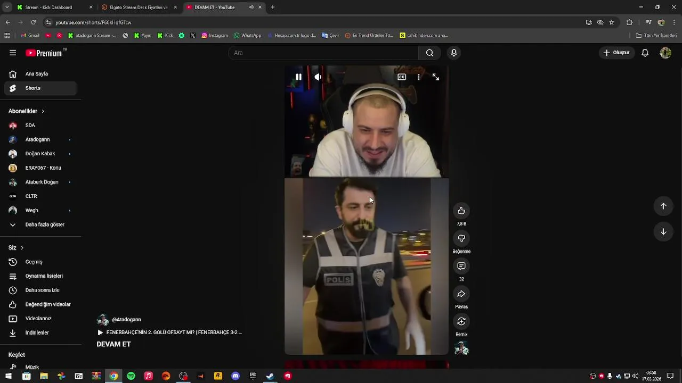Dislike the Short with thumbs-down icon
The width and height of the screenshot is (682, 383).
461,238
